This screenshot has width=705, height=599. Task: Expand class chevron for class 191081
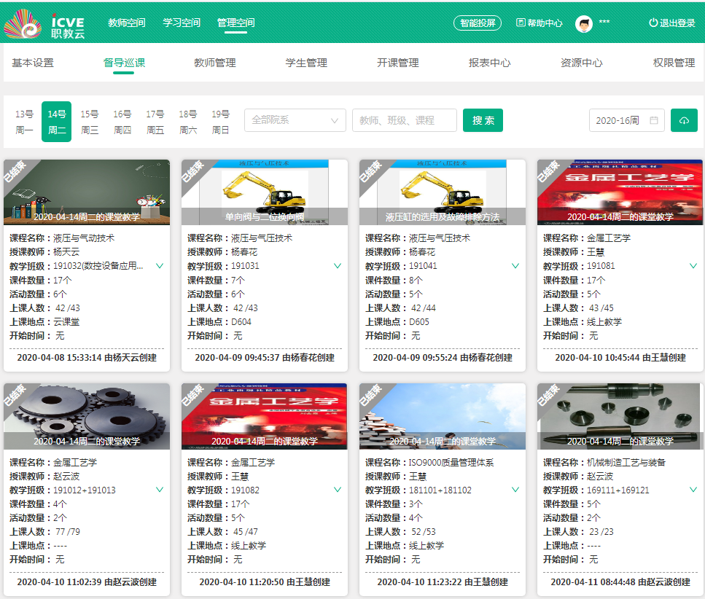[693, 266]
